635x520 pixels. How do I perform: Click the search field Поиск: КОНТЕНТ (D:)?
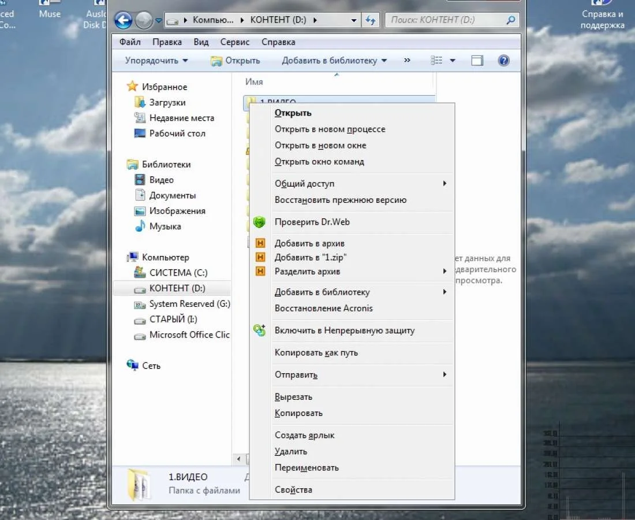point(444,20)
